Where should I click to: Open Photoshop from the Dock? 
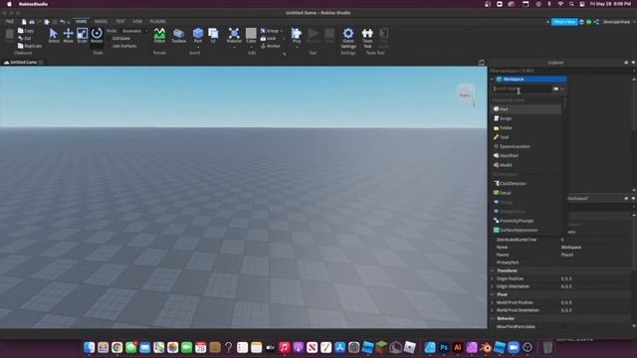[x=444, y=347]
